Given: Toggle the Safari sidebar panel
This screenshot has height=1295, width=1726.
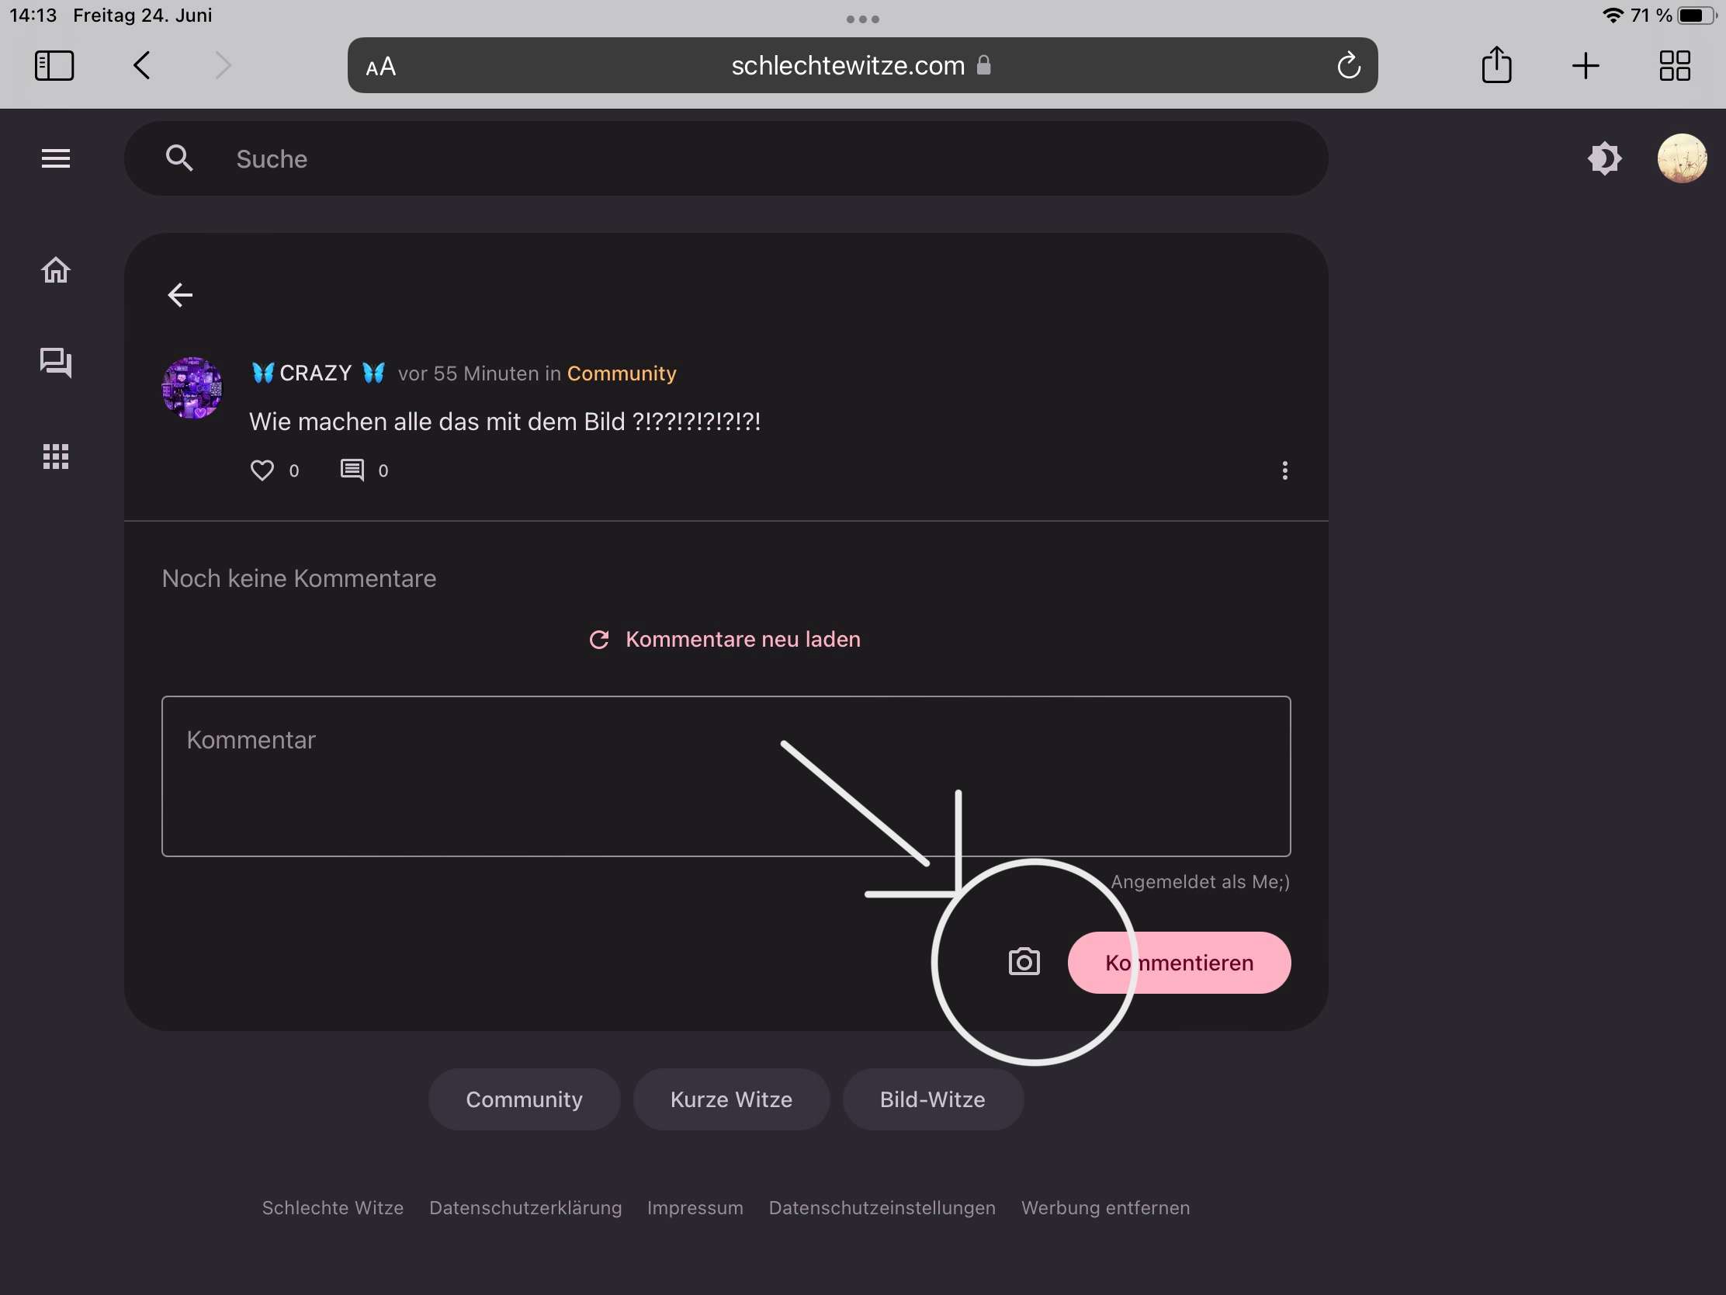Looking at the screenshot, I should point(54,65).
